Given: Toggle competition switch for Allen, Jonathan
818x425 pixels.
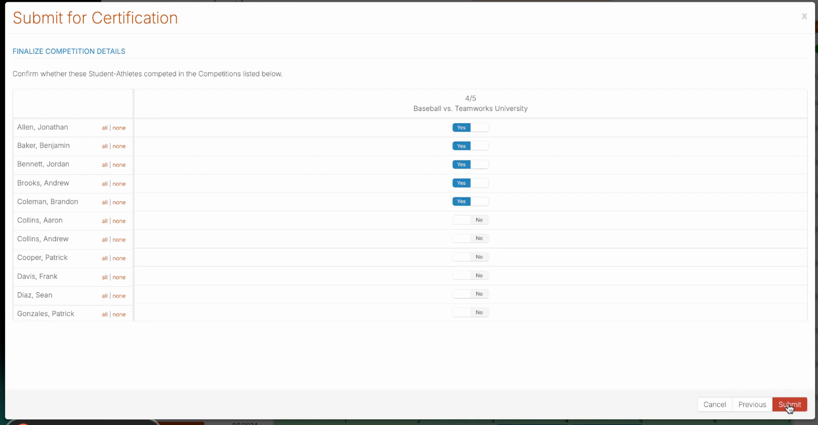Looking at the screenshot, I should pyautogui.click(x=471, y=127).
